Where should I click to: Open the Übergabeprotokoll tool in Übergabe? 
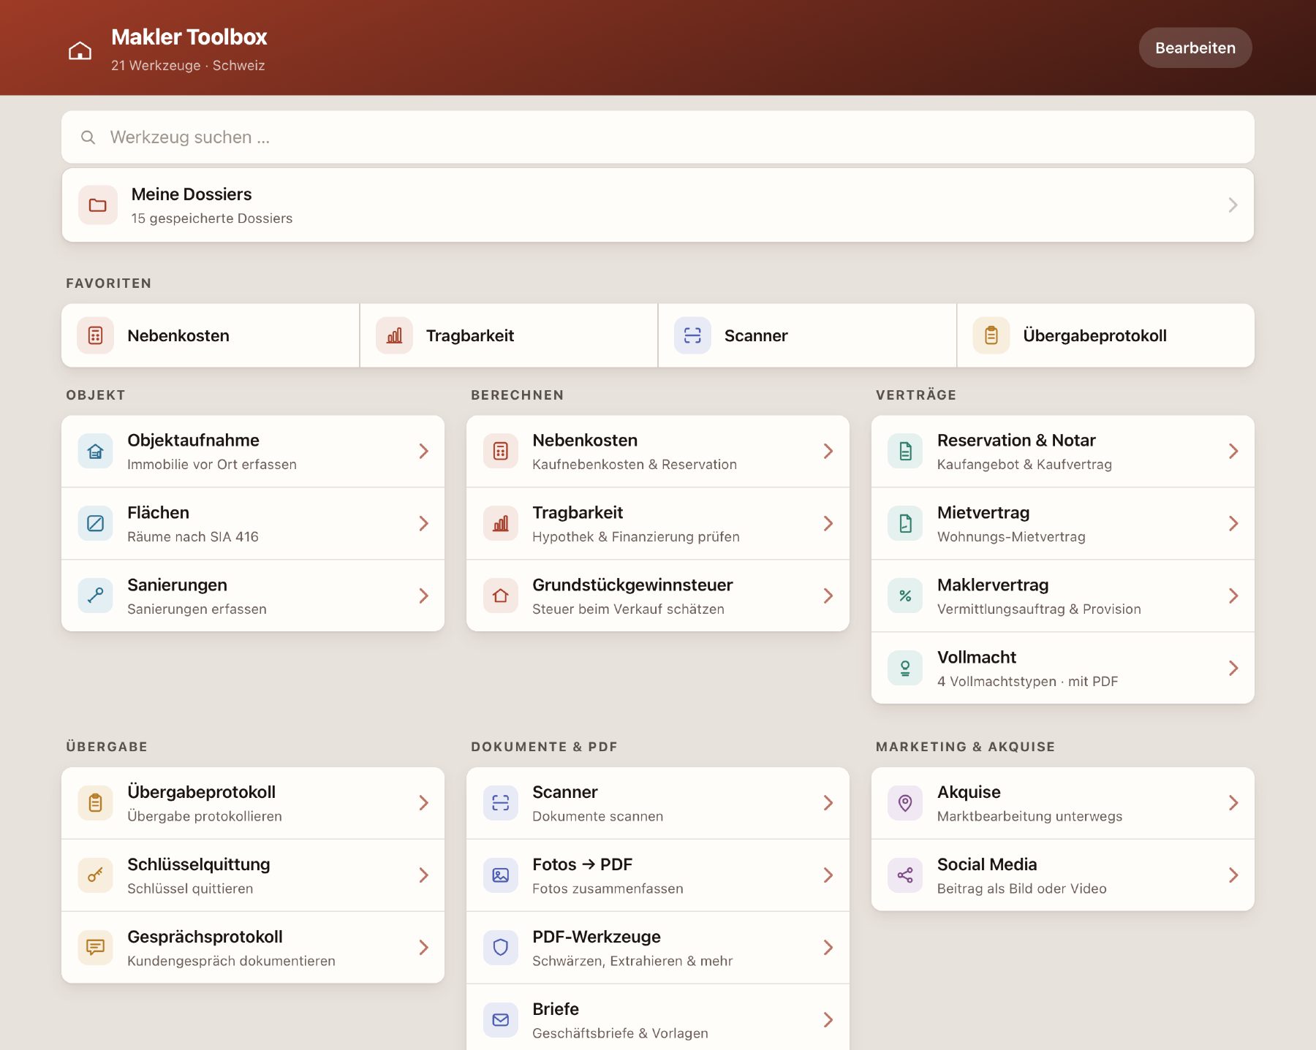[253, 803]
